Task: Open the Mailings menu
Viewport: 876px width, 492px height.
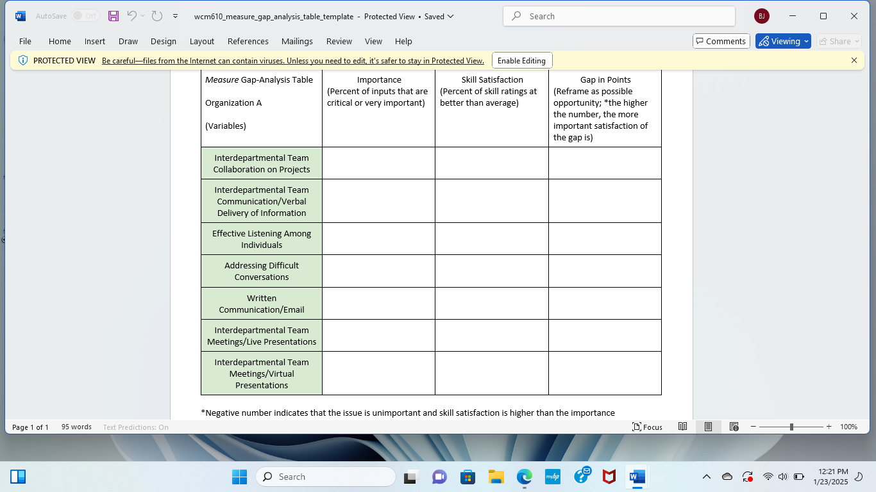Action: pos(297,41)
